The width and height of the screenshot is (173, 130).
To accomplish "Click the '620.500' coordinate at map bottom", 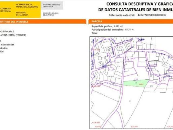I will 98,126.
